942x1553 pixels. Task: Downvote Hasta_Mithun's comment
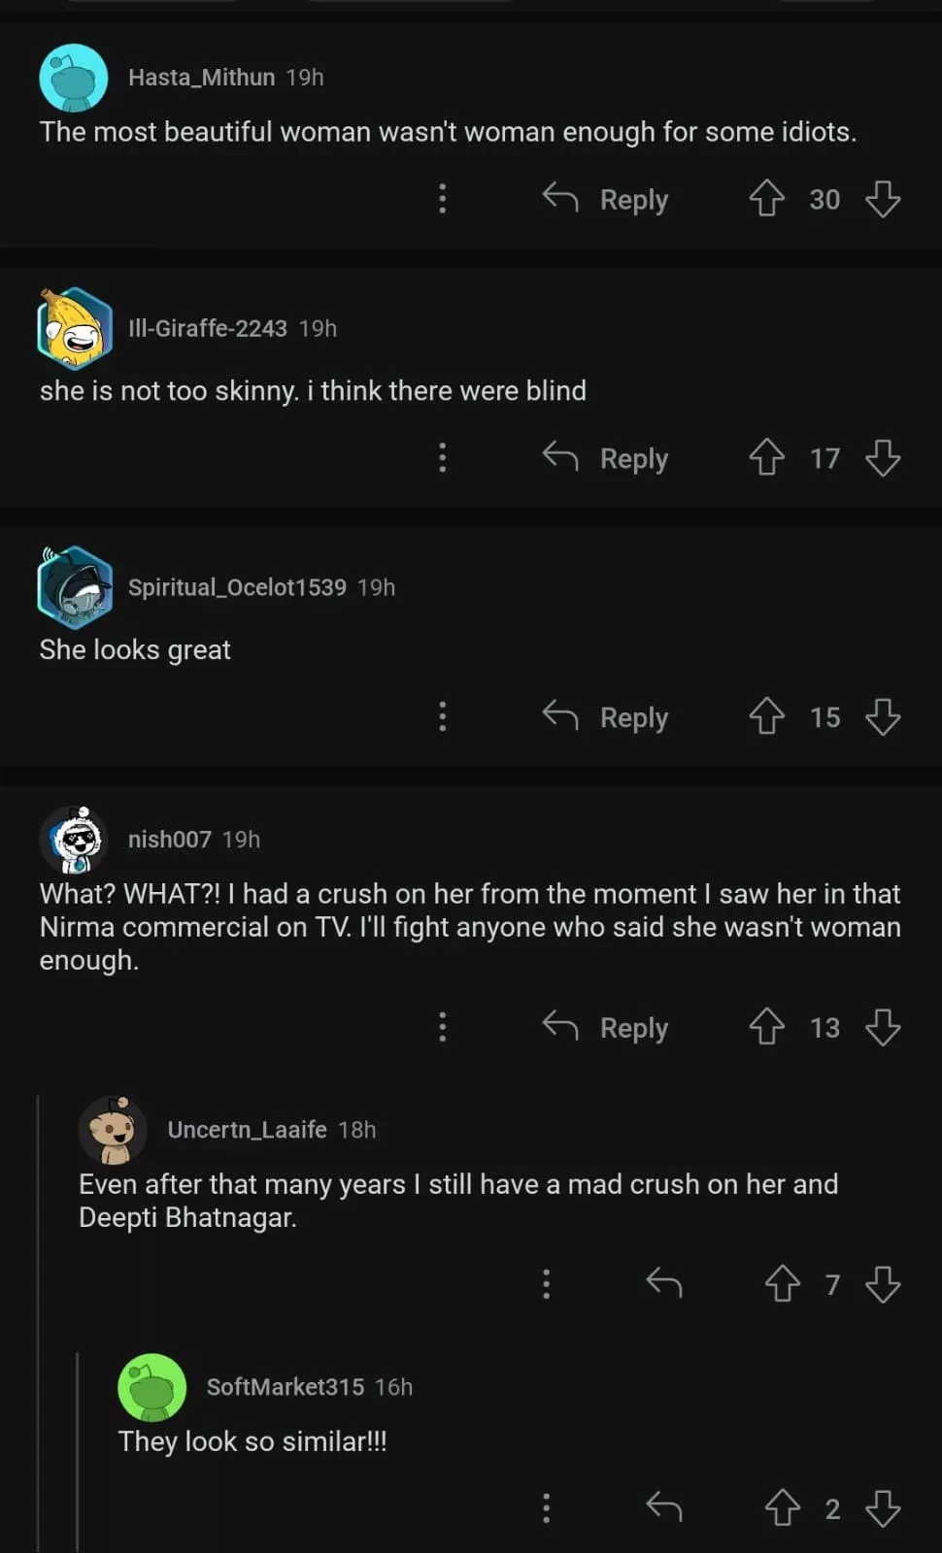tap(883, 199)
